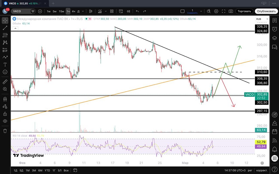Open a new browser tab with plus
279x174 pixels.
click(x=53, y=3)
